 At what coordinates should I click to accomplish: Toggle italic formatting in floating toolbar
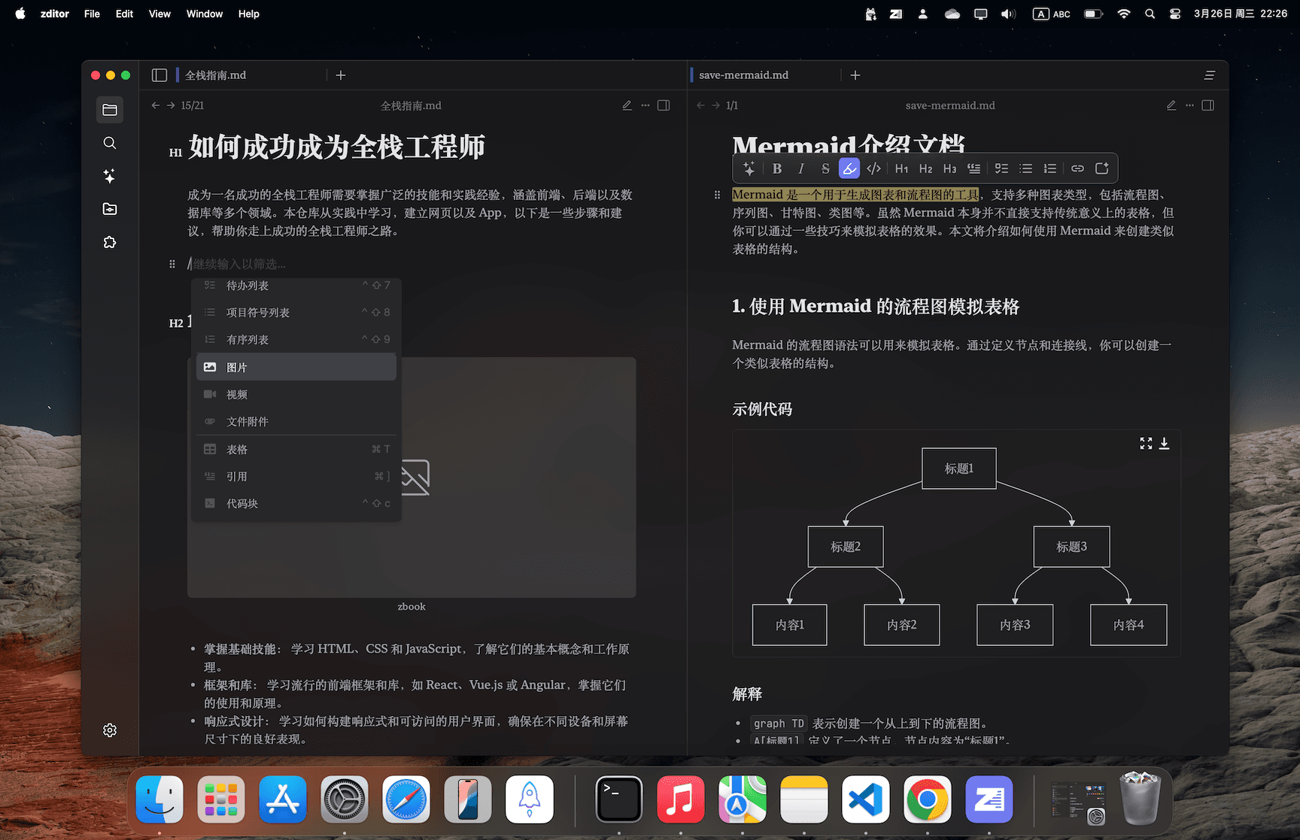(x=801, y=168)
